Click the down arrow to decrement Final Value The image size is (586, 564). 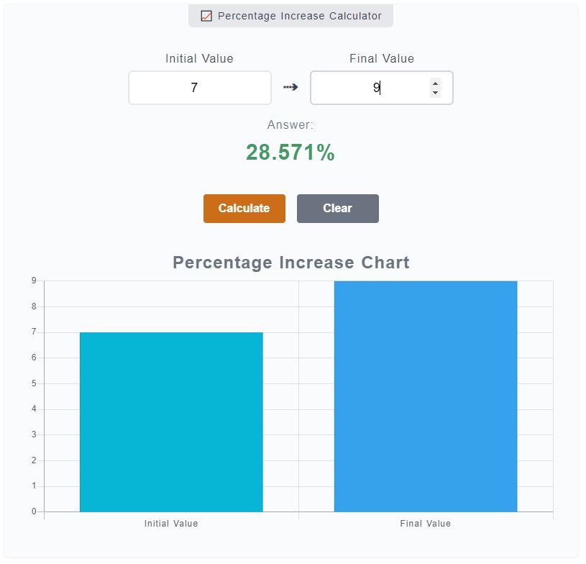click(434, 93)
